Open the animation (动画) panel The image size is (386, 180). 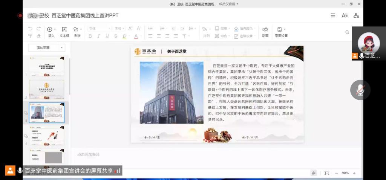[265, 32]
